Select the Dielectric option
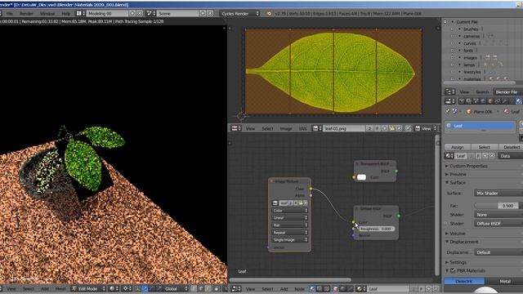The height and width of the screenshot is (294, 523). 464,281
